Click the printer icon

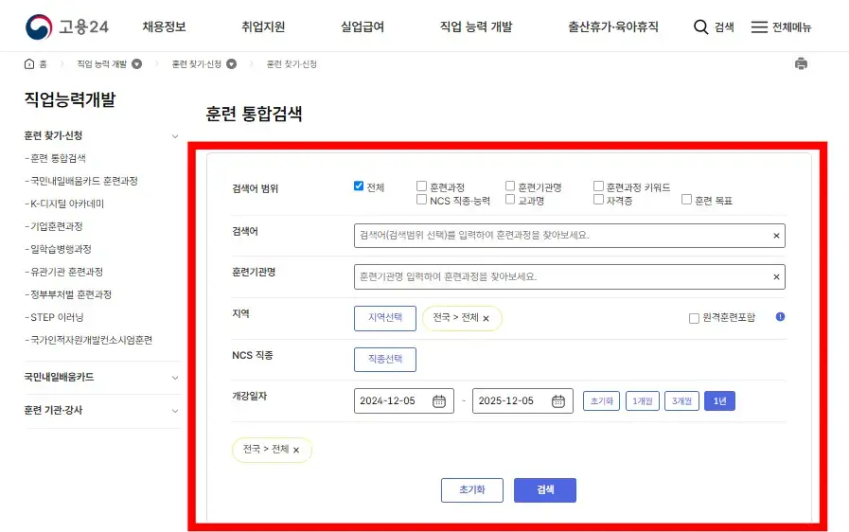click(x=801, y=64)
